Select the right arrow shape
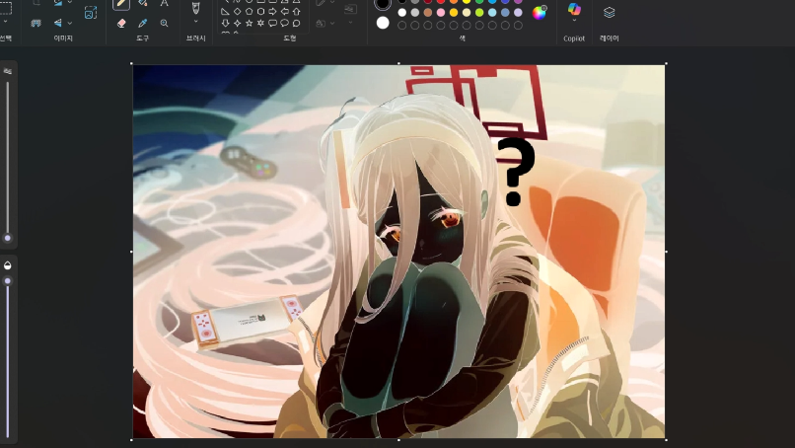 [273, 11]
